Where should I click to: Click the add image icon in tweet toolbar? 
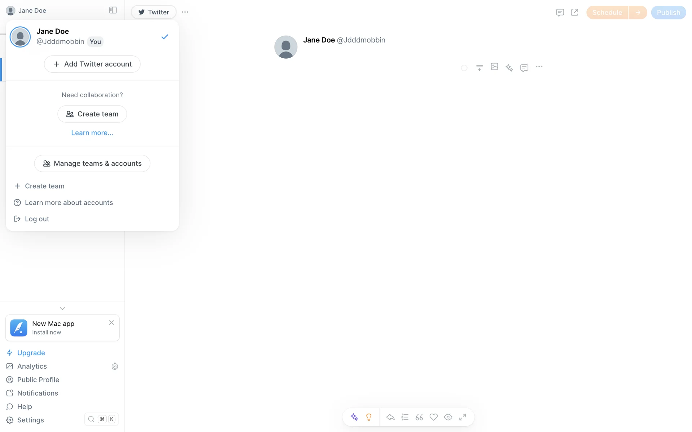(x=494, y=67)
